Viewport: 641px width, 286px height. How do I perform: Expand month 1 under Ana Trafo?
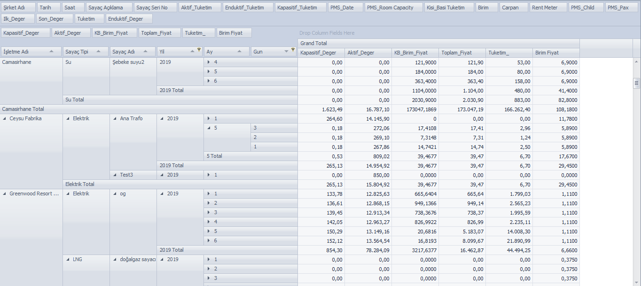point(209,118)
